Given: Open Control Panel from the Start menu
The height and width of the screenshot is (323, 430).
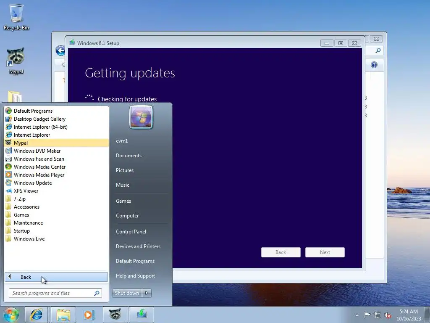Looking at the screenshot, I should 131,232.
